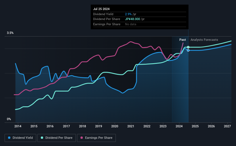Click the JP¥48.000 dividend value

pos(133,19)
